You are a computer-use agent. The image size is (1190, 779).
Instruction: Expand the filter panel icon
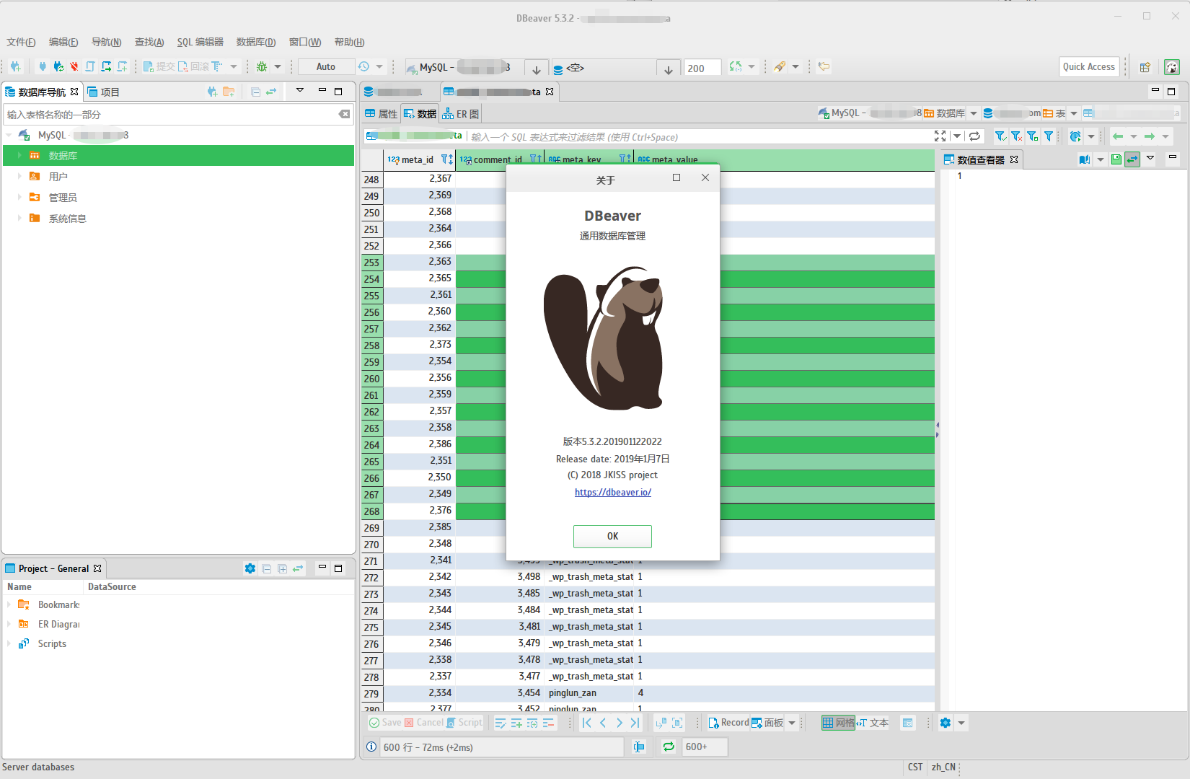pyautogui.click(x=940, y=136)
